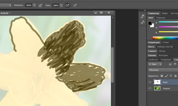Screen dimensions: 178x106
Task: Lock image pixels with brush icon
Action: coord(166,76)
